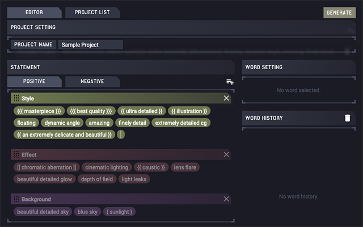Open the Editor tab
363x227 pixels.
tap(34, 12)
